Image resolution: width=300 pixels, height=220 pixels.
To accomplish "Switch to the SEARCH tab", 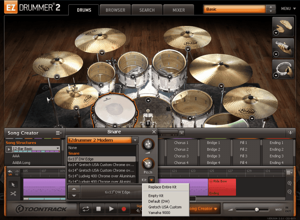I will click(147, 10).
